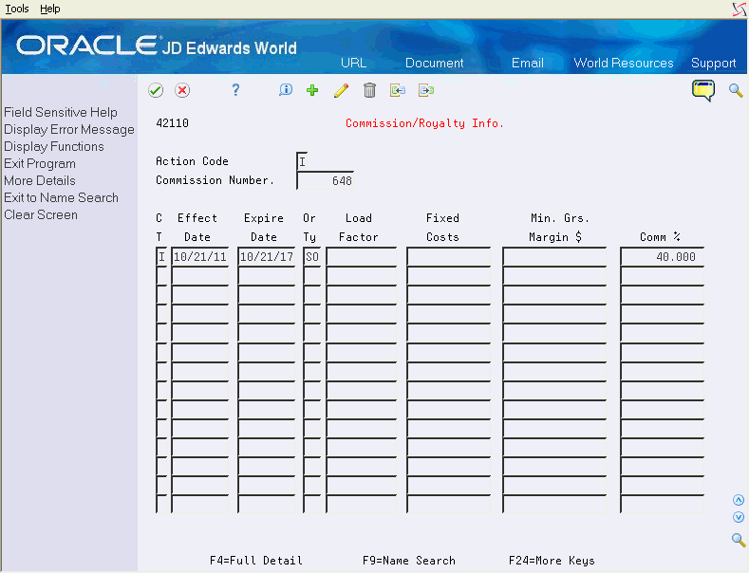The height and width of the screenshot is (573, 749).
Task: Open the Support header link
Action: click(x=713, y=63)
